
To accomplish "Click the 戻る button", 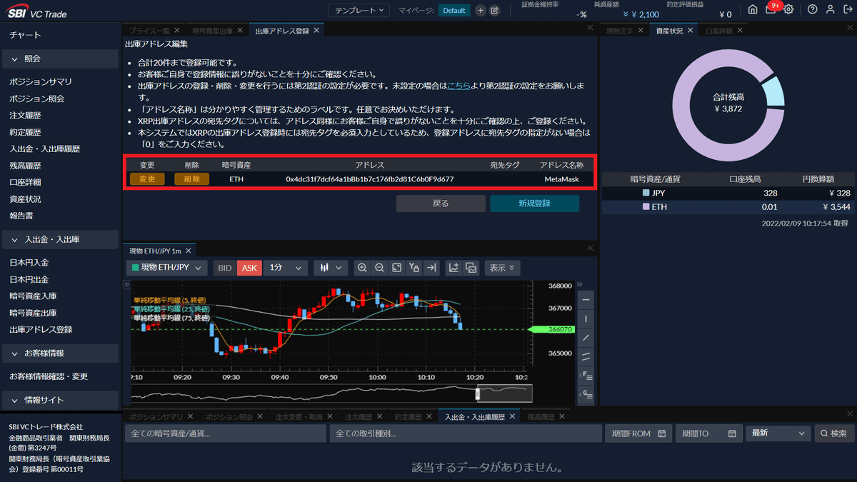I will [x=441, y=204].
